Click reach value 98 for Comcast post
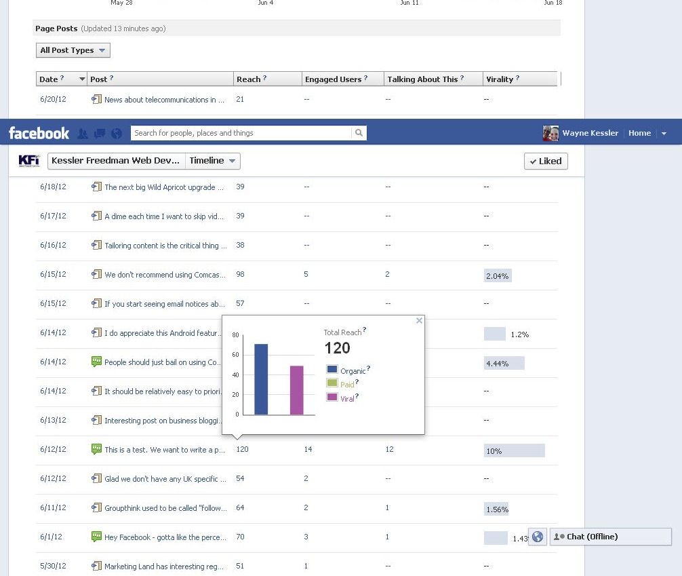Viewport: 682px width, 576px height. click(240, 274)
